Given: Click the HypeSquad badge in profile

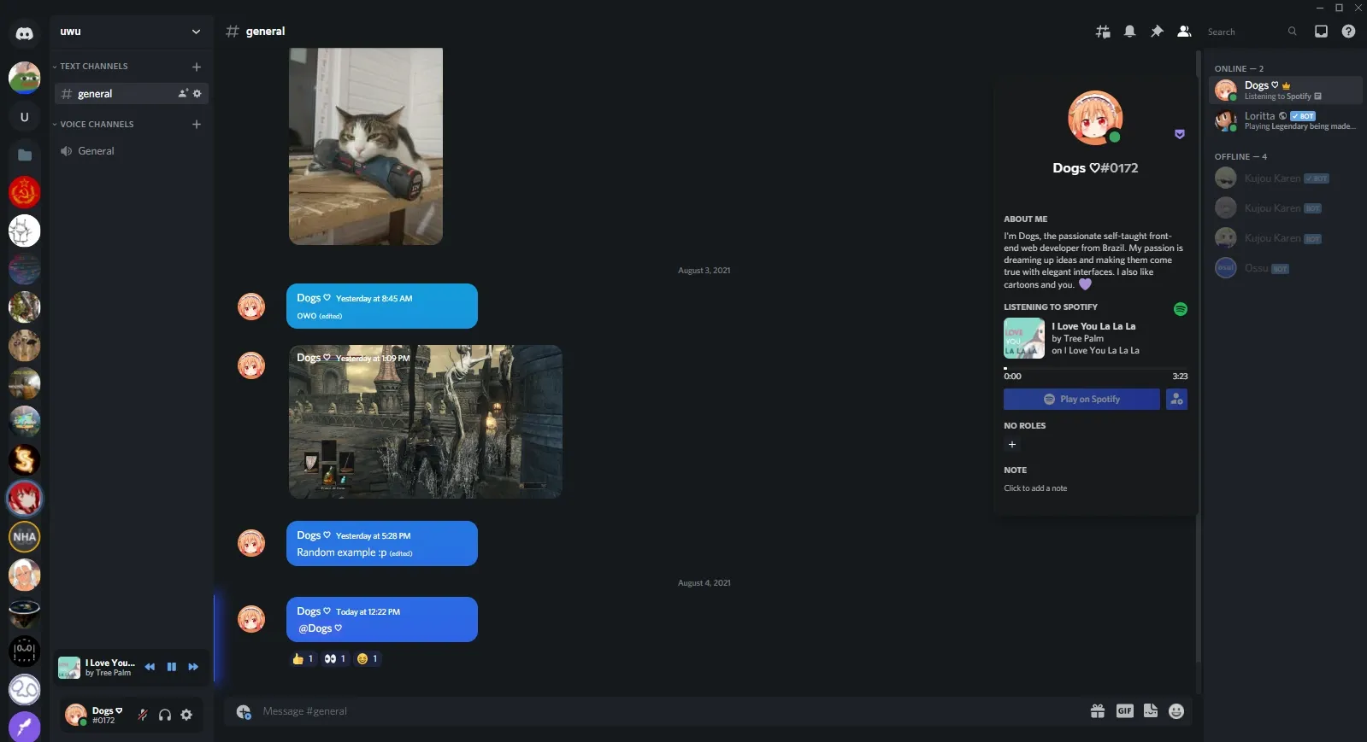Looking at the screenshot, I should [x=1180, y=135].
